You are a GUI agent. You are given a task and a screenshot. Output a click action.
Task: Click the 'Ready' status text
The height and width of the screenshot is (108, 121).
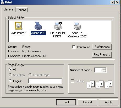(x=26, y=47)
